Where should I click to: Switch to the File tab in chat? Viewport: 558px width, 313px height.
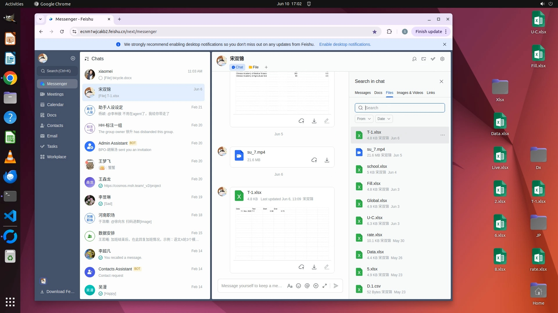pyautogui.click(x=254, y=67)
